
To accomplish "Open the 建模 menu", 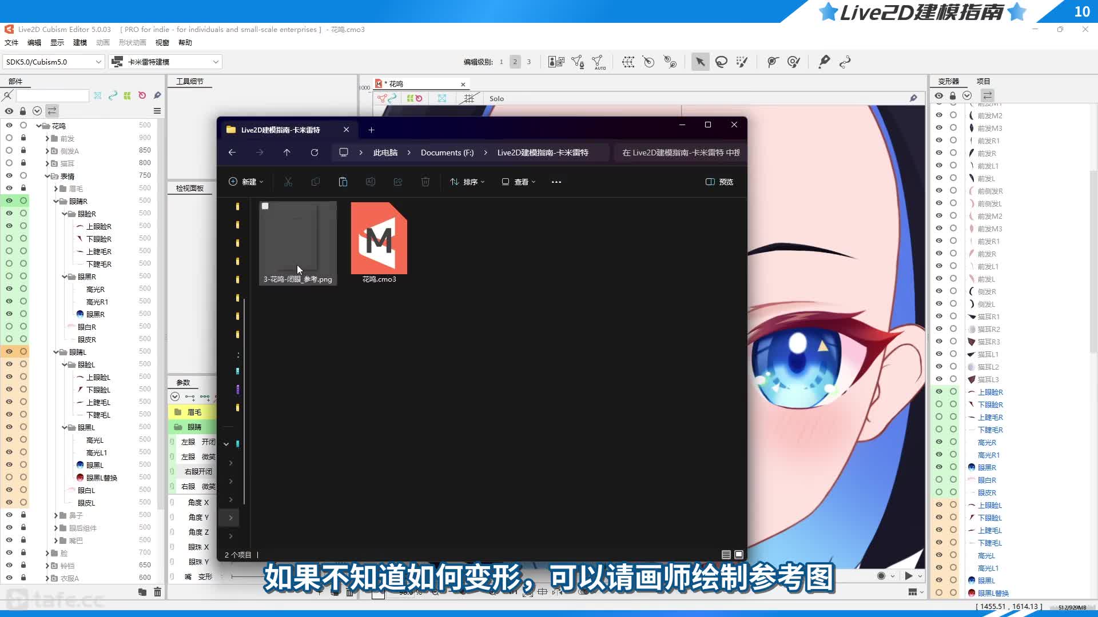I will coord(80,43).
